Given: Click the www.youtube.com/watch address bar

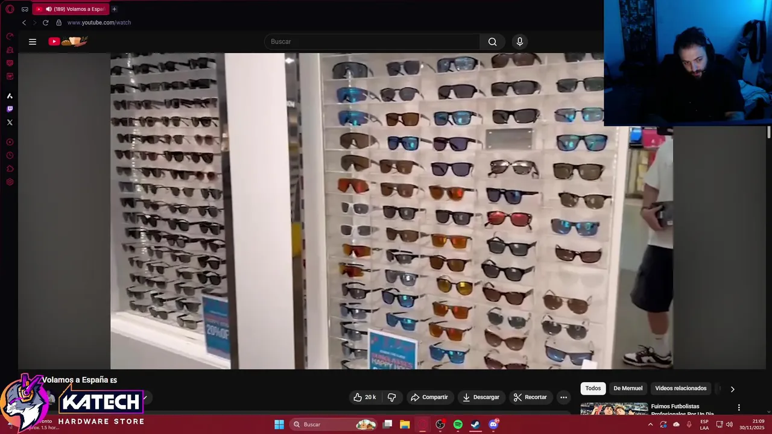Looking at the screenshot, I should (x=99, y=22).
